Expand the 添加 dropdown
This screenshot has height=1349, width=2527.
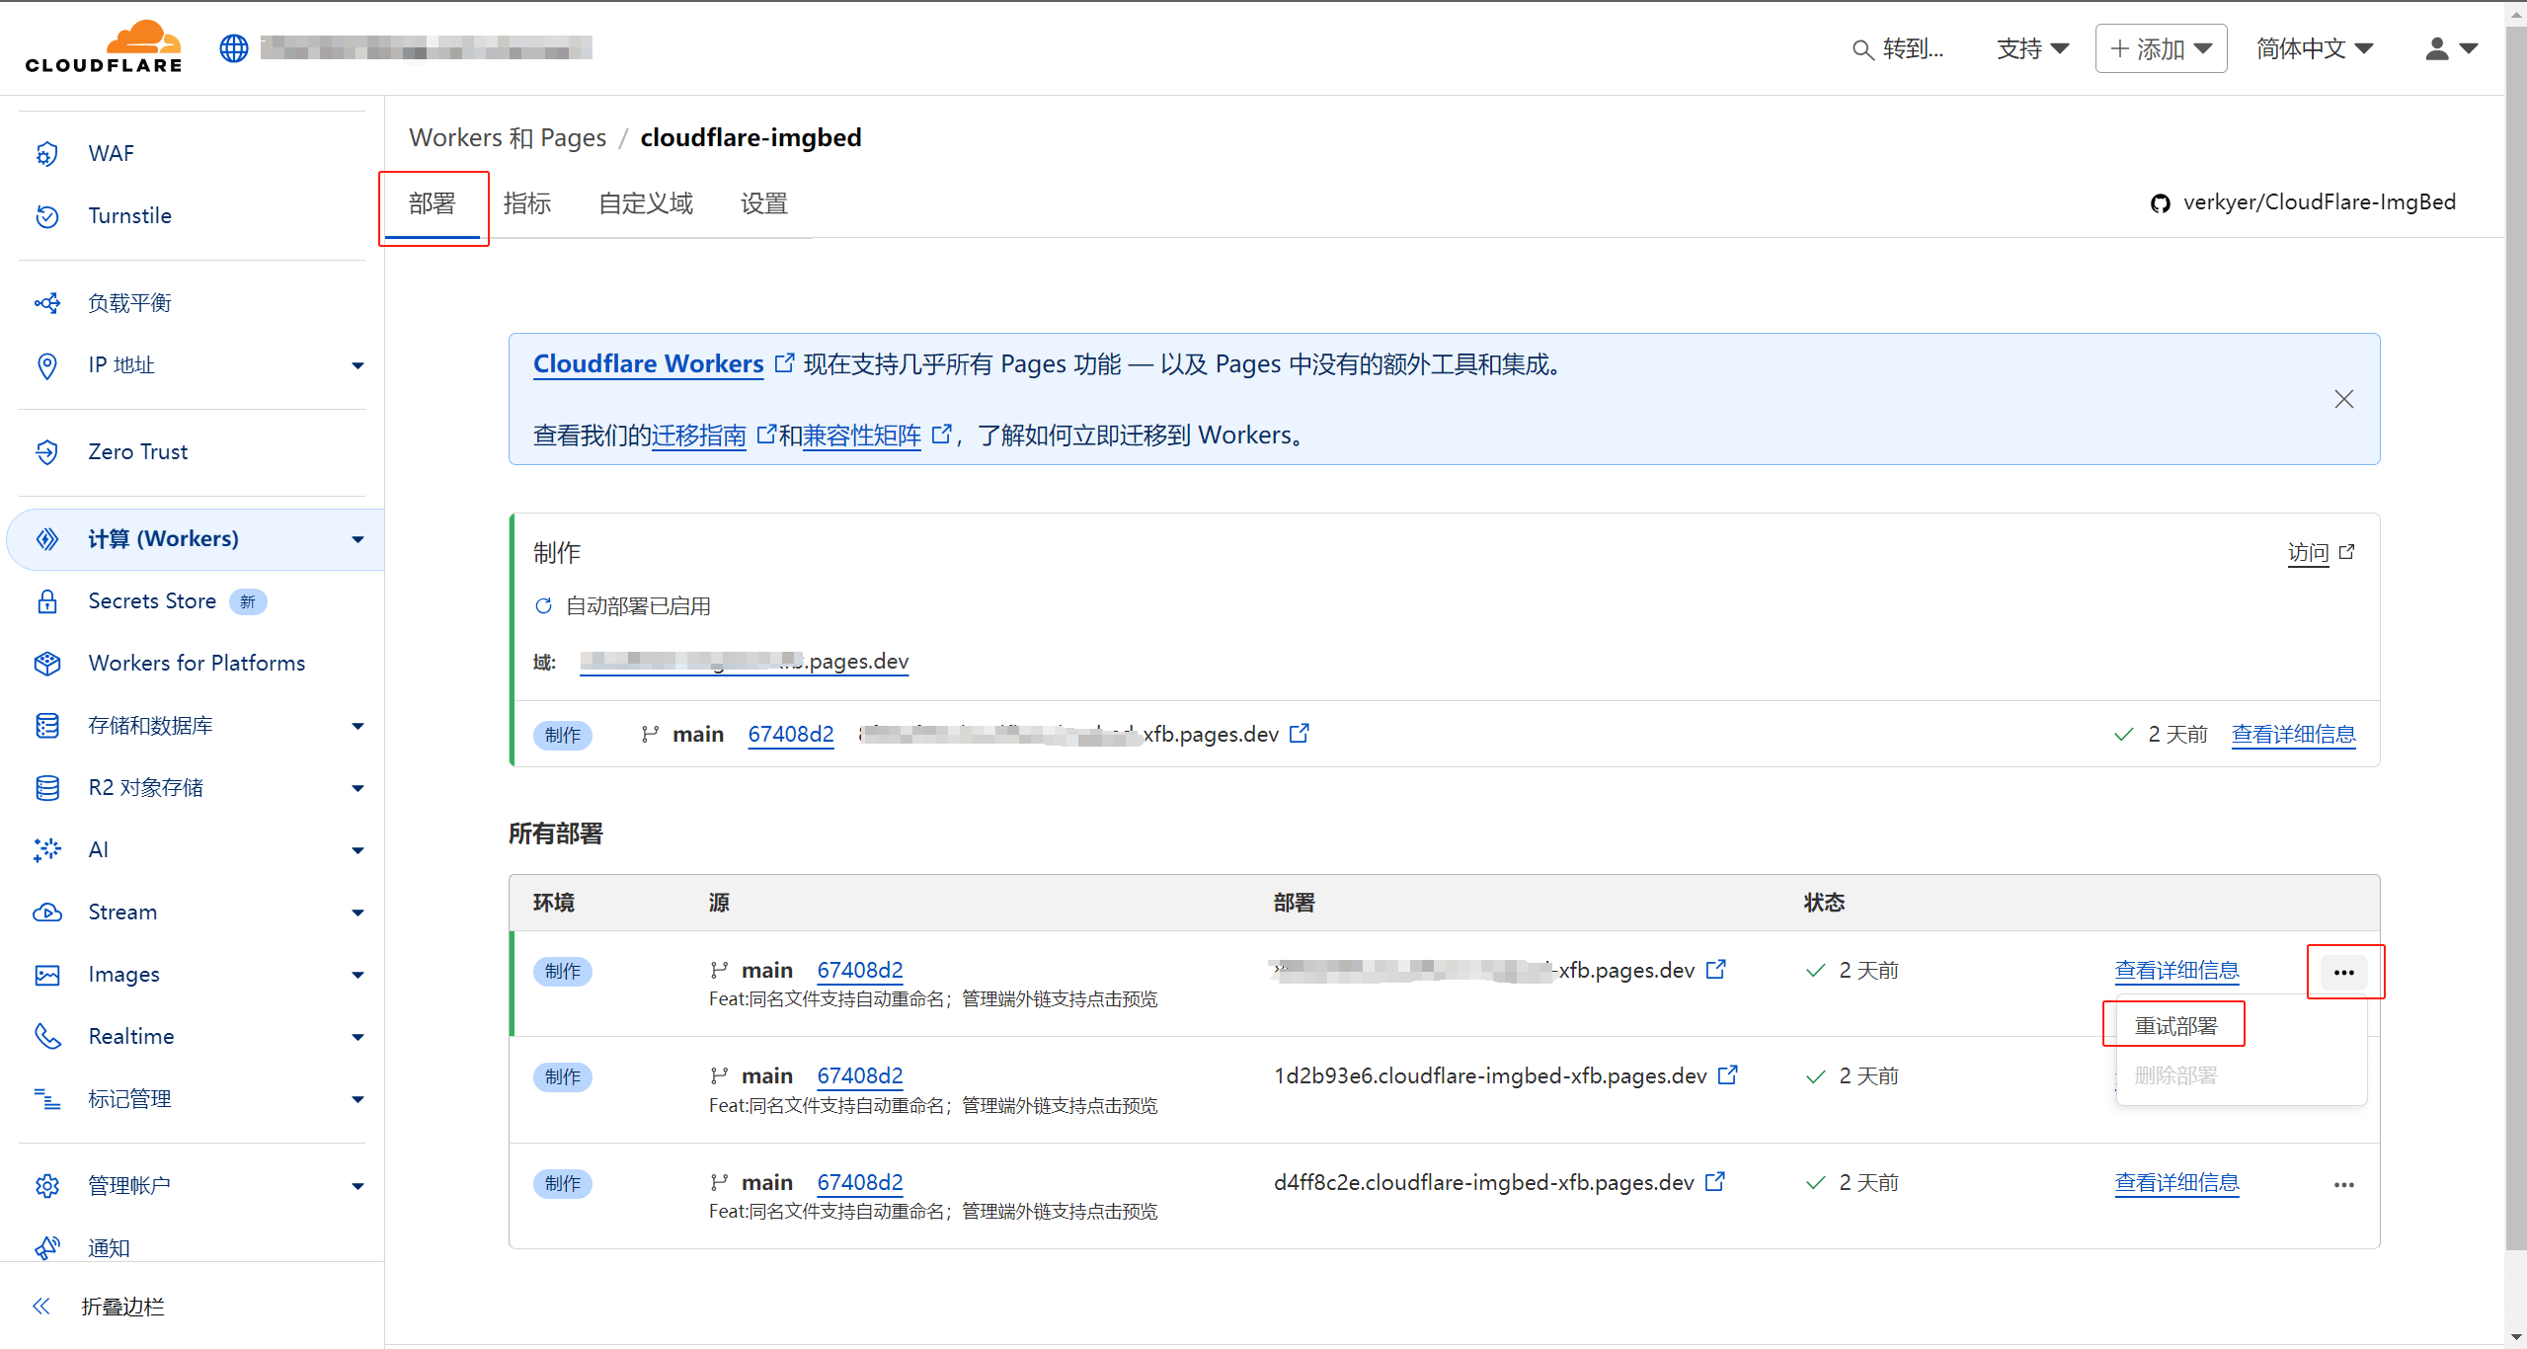tap(2160, 47)
